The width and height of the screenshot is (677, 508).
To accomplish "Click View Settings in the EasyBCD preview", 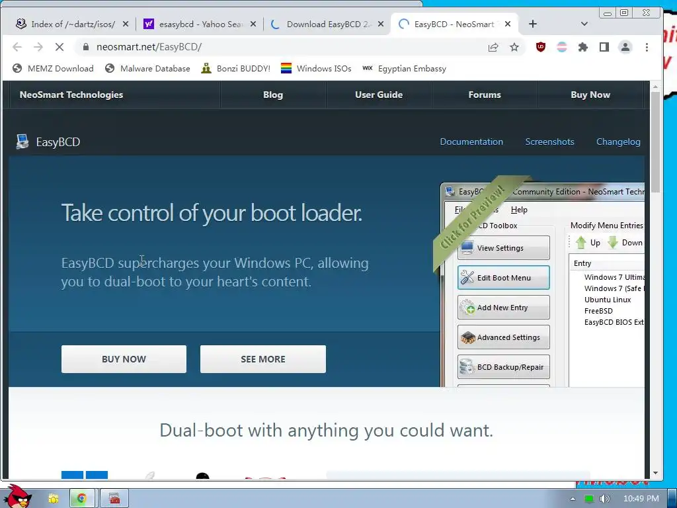I will click(503, 248).
